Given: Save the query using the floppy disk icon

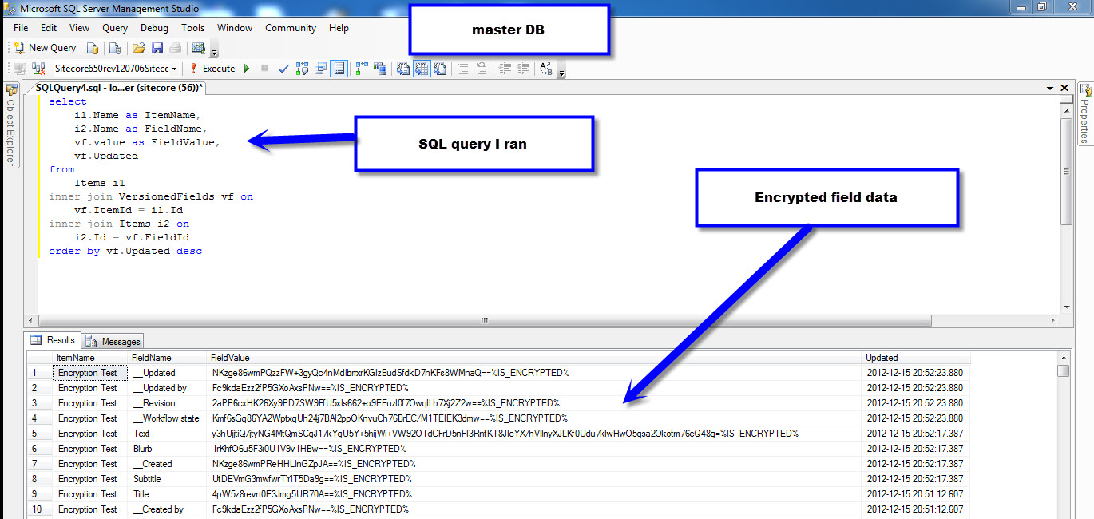Looking at the screenshot, I should 157,48.
